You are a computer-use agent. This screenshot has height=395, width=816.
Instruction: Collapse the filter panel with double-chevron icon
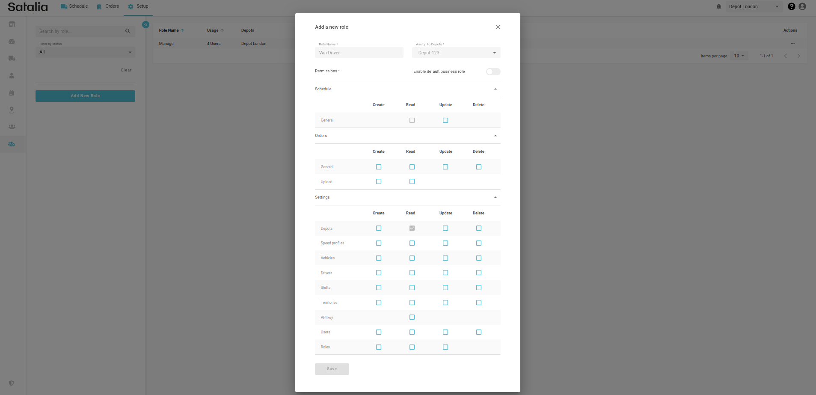click(x=145, y=25)
